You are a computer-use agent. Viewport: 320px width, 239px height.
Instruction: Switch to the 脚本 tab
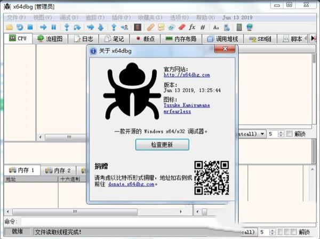(x=292, y=39)
